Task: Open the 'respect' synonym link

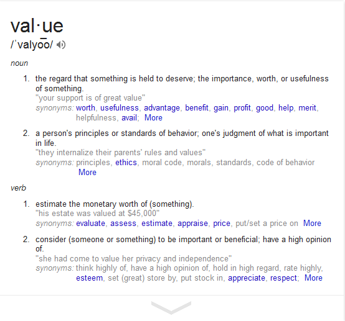Action: 283,278
